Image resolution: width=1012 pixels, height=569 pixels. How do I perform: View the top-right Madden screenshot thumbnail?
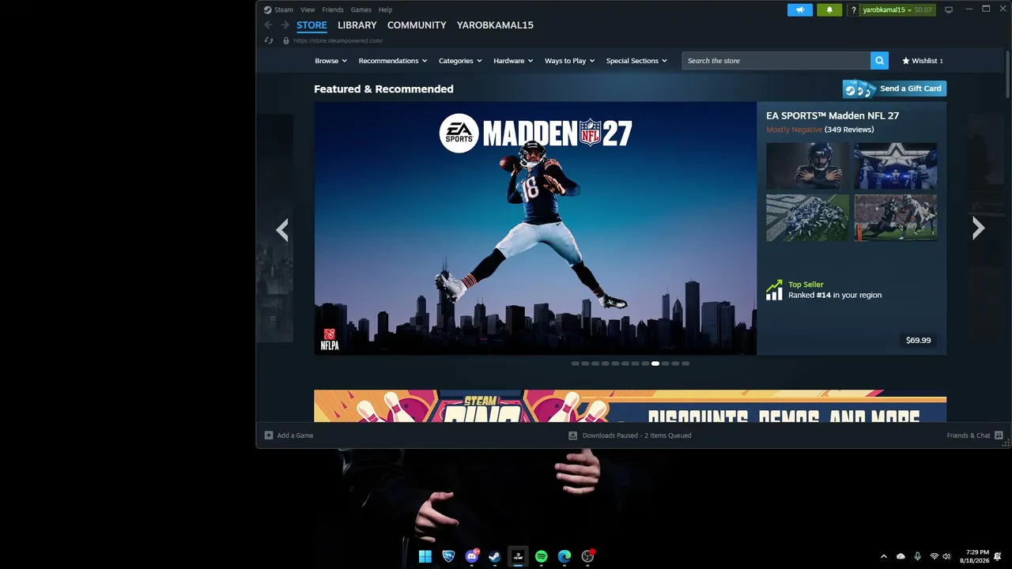coord(896,166)
